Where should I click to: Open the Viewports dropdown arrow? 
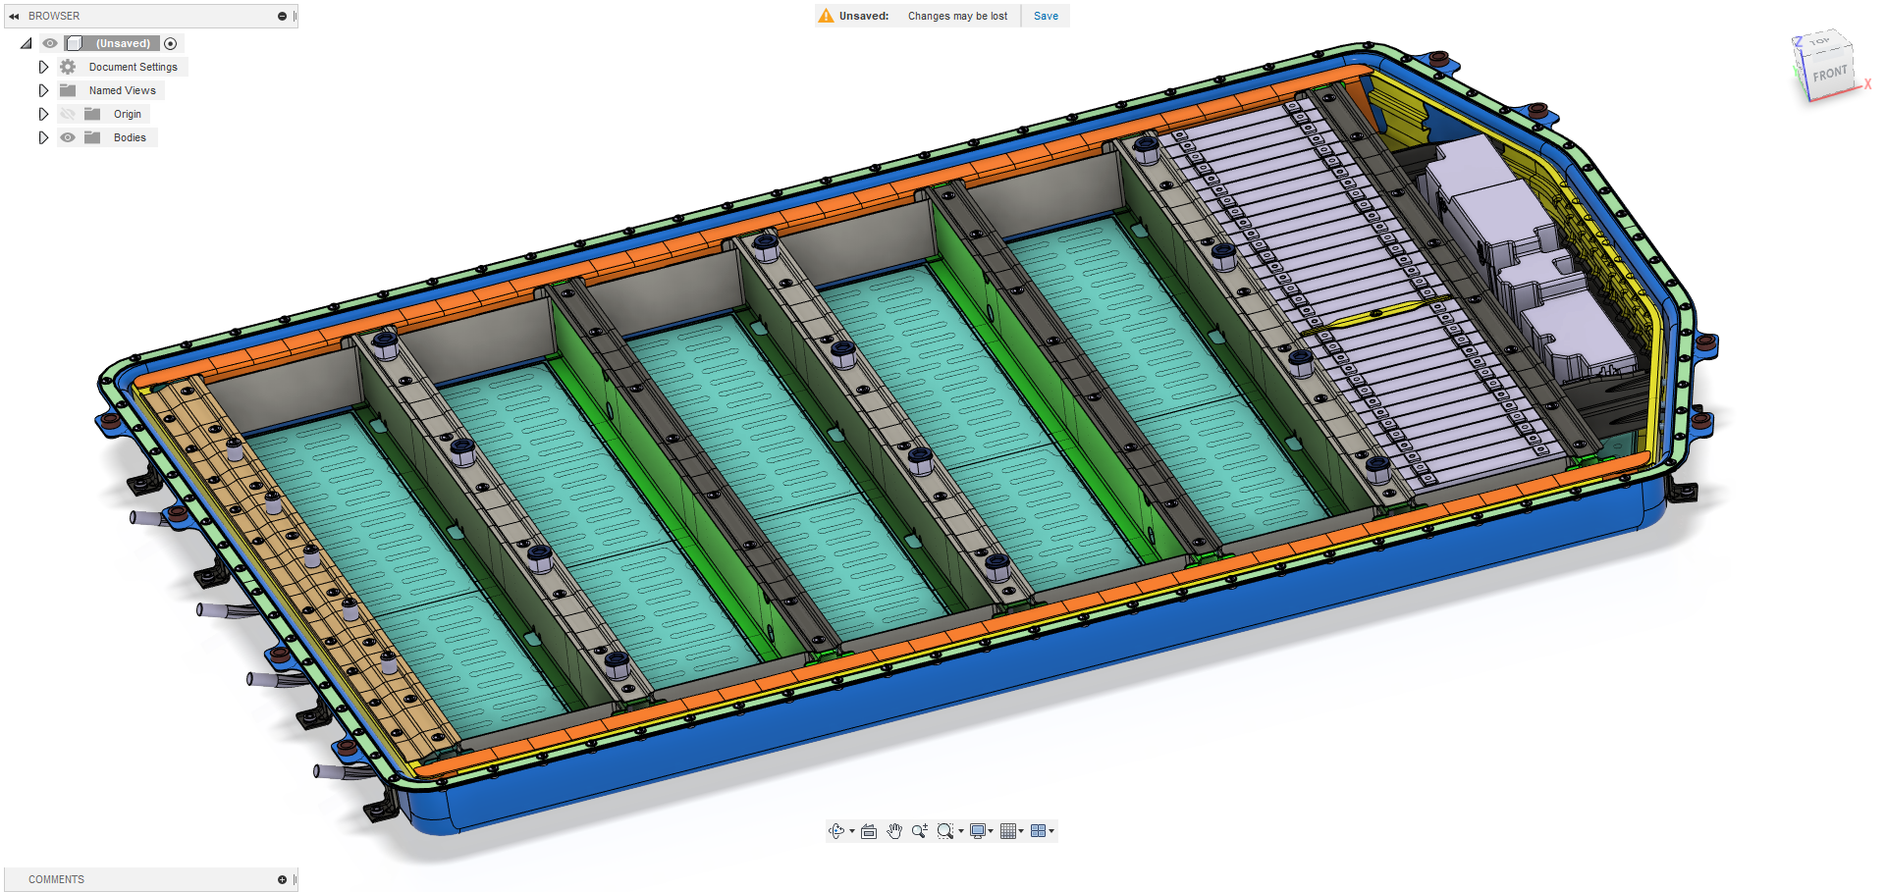click(1051, 831)
